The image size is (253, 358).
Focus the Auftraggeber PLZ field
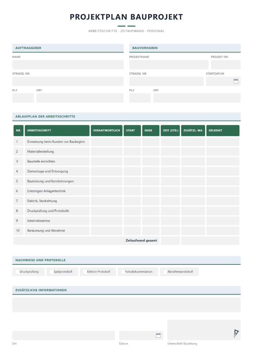click(x=23, y=98)
